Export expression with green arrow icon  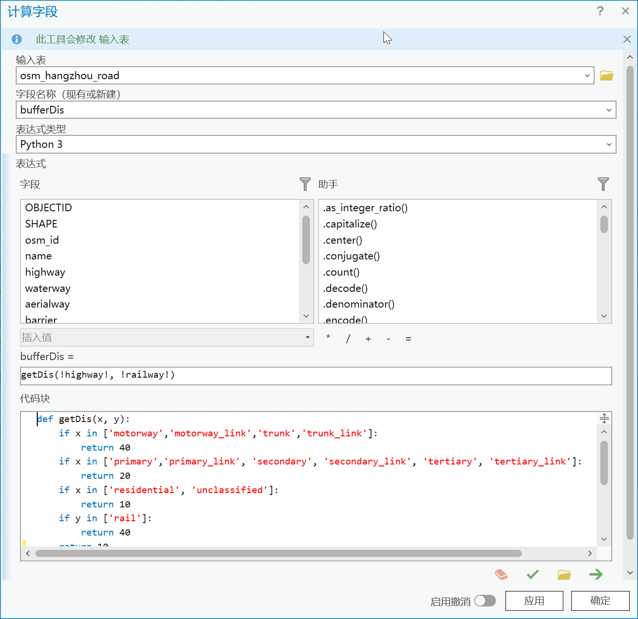pos(596,574)
